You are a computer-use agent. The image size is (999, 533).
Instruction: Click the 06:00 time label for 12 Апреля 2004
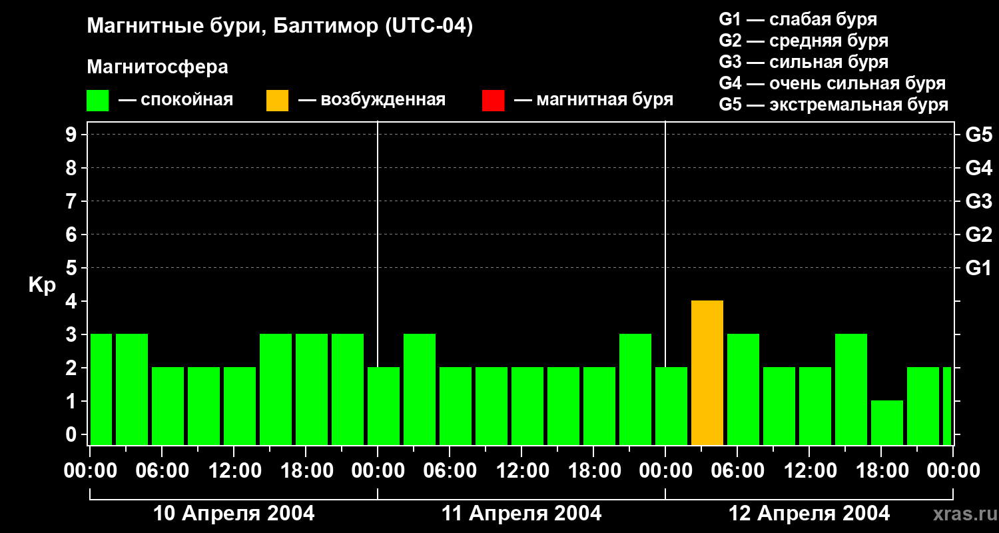point(737,471)
